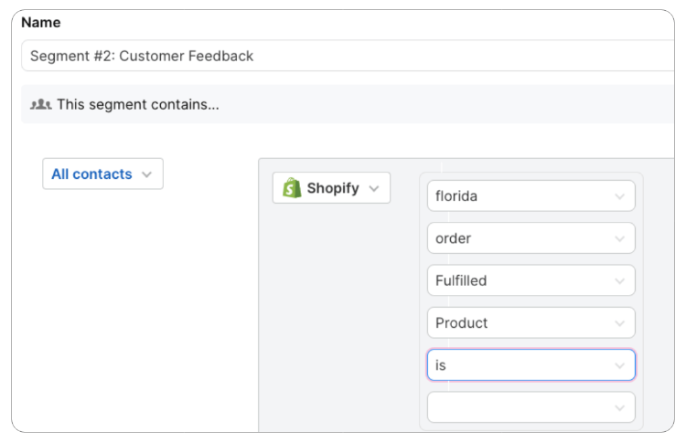Click the arrow in the order field
This screenshot has width=686, height=442.
coord(619,239)
